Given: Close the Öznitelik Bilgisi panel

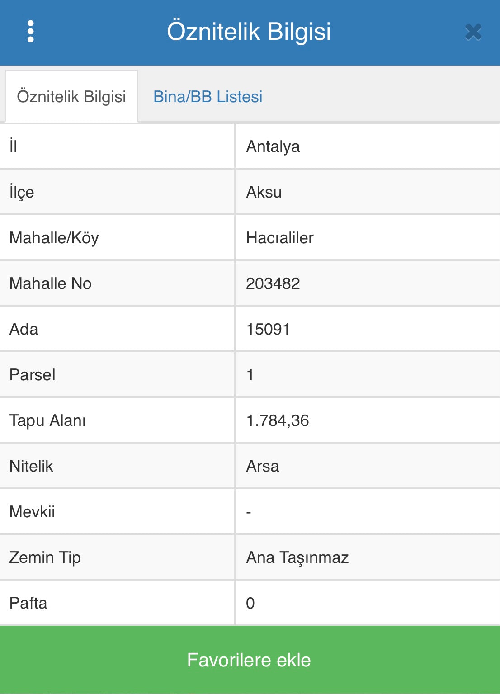Looking at the screenshot, I should coord(473,32).
